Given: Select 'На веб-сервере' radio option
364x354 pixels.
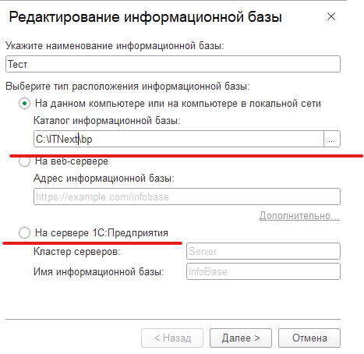Looking at the screenshot, I should 24,161.
